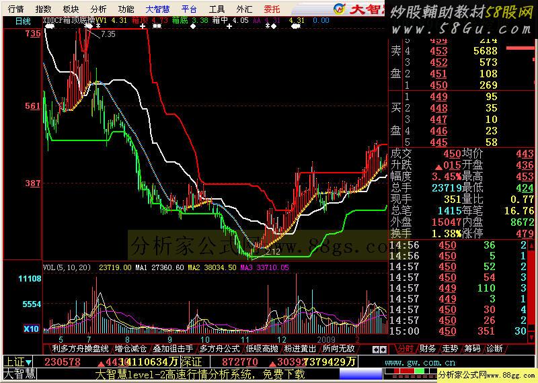The height and width of the screenshot is (383, 538).
Task: Open the 板块 menu
Action: [71, 9]
